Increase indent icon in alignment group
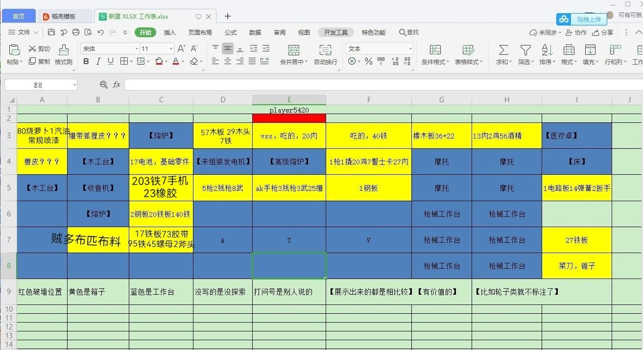 click(x=265, y=48)
